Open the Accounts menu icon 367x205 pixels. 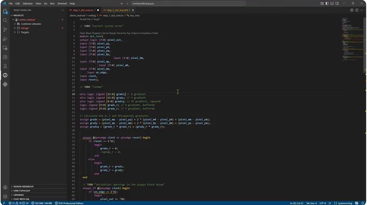coord(5,187)
